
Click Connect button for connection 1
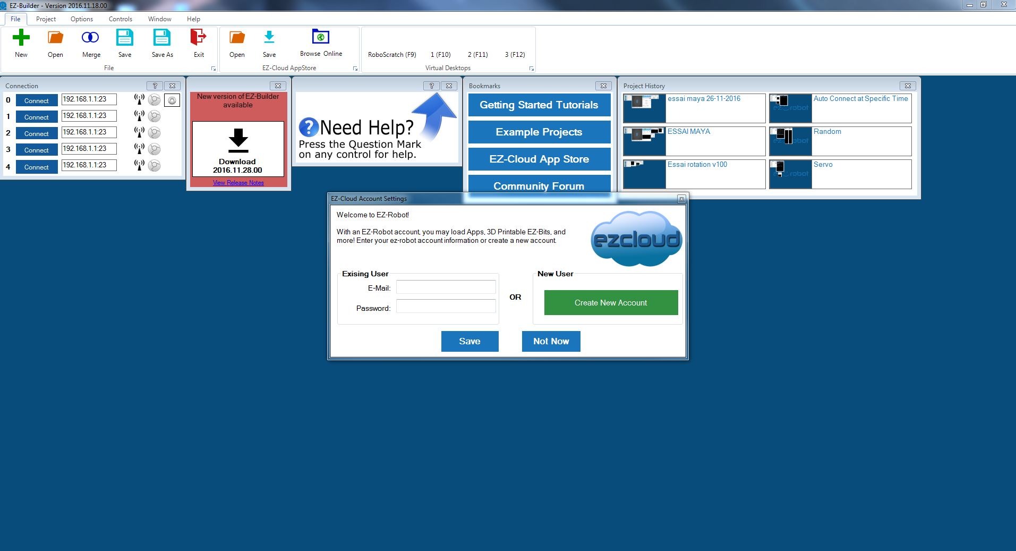click(x=37, y=117)
